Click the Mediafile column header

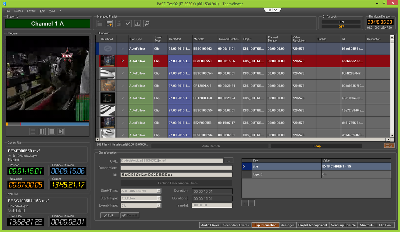coord(205,39)
